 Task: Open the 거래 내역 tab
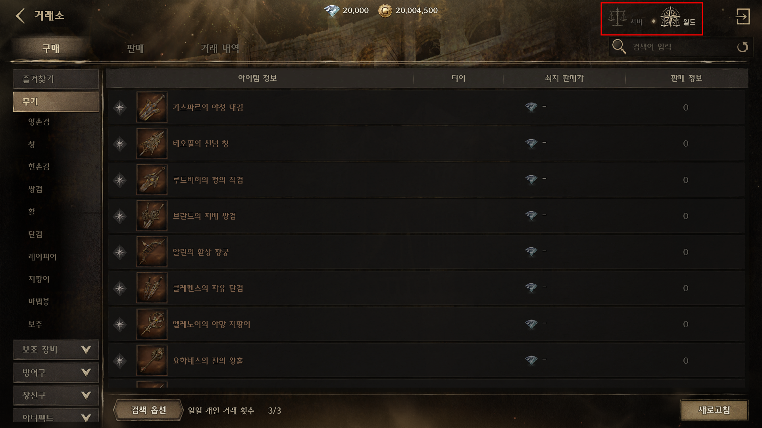pyautogui.click(x=220, y=48)
